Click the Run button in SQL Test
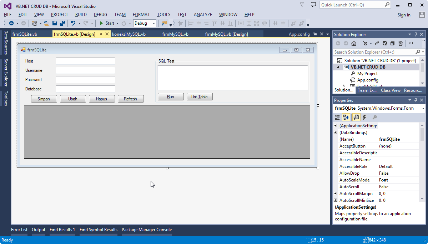 tap(171, 97)
